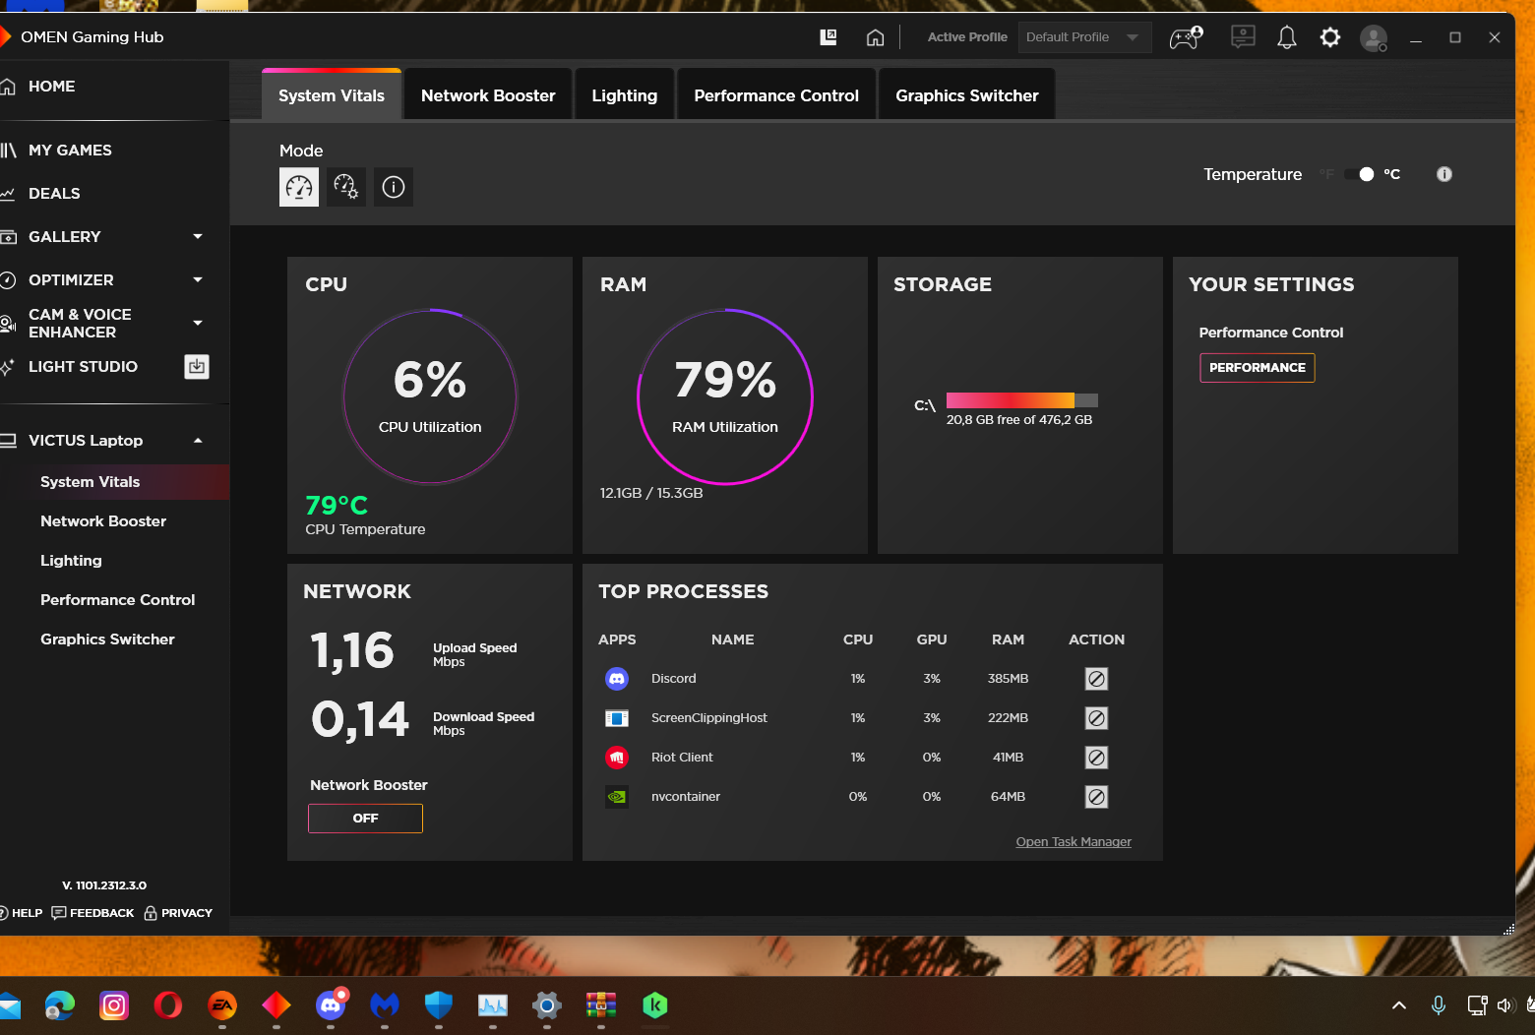End the nvcontainer process via its action icon
This screenshot has height=1035, width=1535.
1096,797
